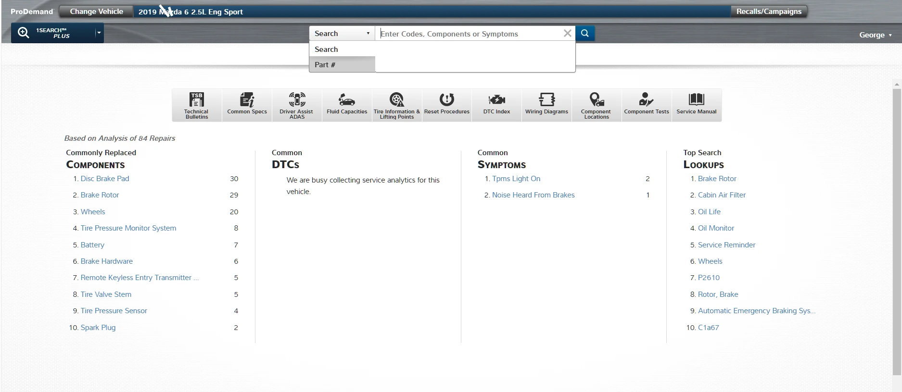Open DTC Index icon
This screenshot has height=392, width=902.
[496, 105]
